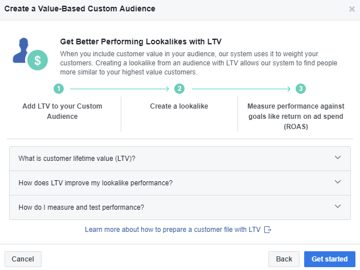
Task: Click 'Add LTV to your Custom Audience' text
Action: [62, 111]
